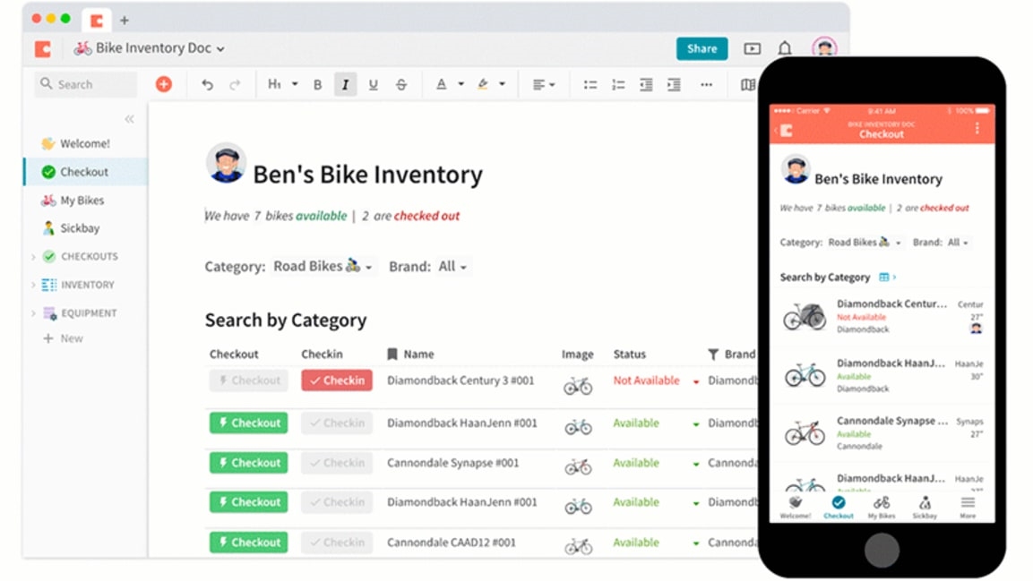Viewport: 1033px width, 581px height.
Task: Click the Coda logo home icon
Action: tap(43, 48)
